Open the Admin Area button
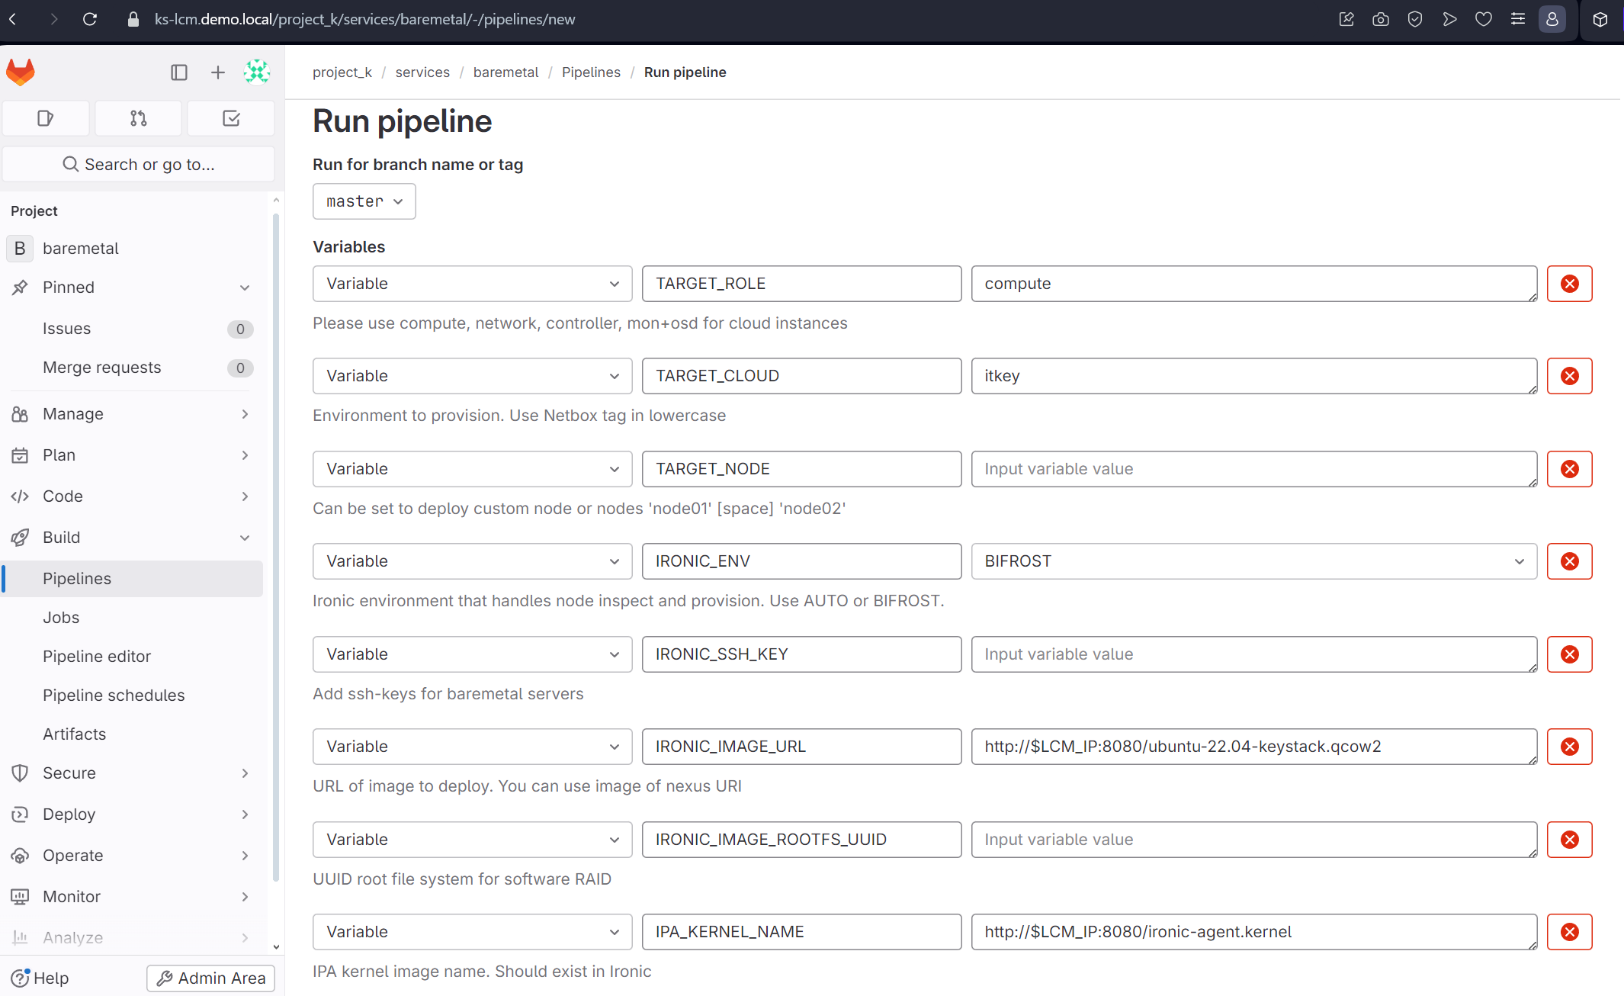This screenshot has width=1624, height=996. click(x=210, y=978)
